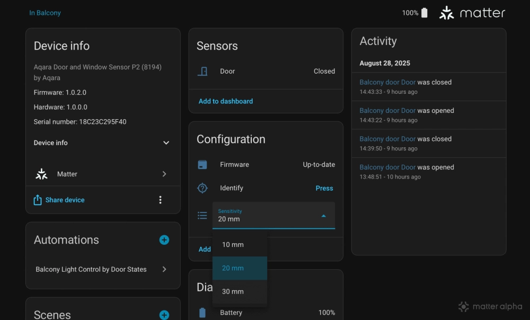Click the battery icon in top bar

pos(424,13)
